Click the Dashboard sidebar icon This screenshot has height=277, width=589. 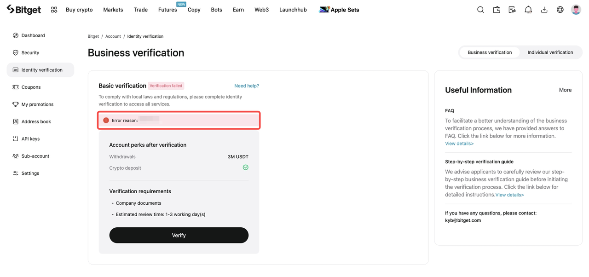pos(16,35)
